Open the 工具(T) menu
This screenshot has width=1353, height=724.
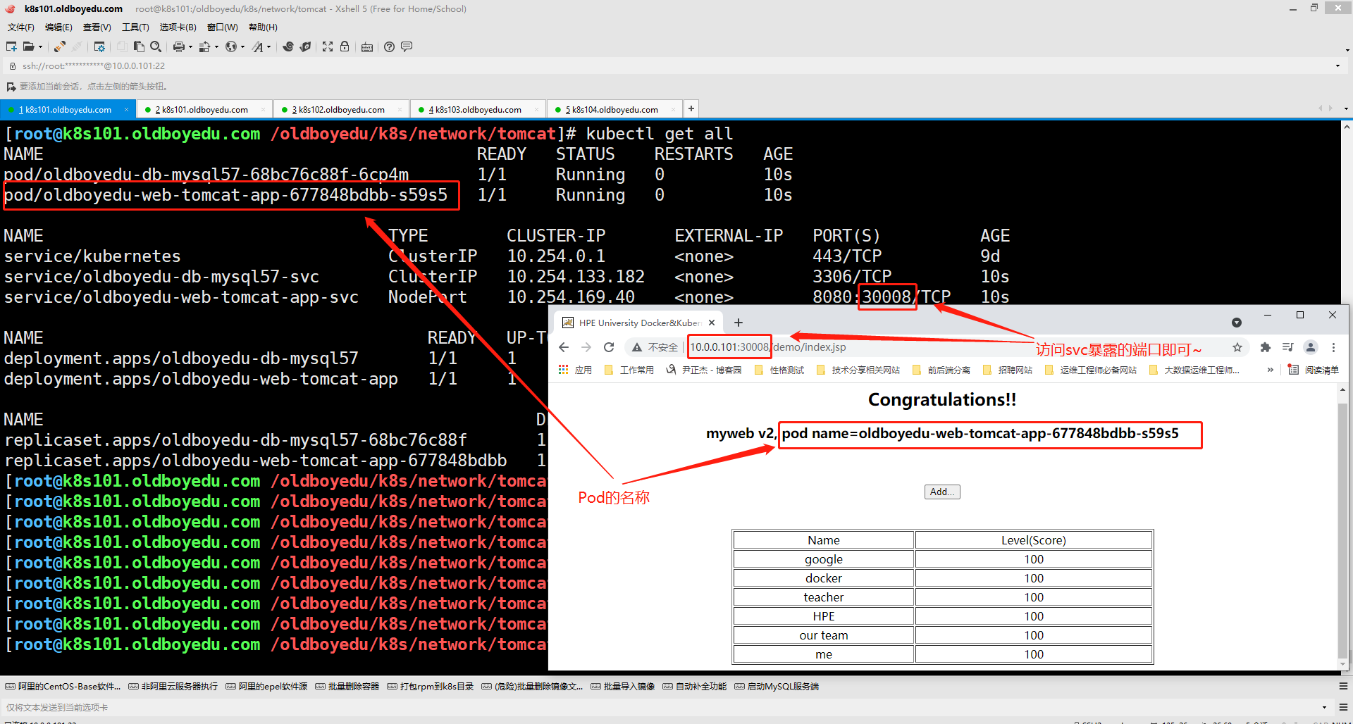[135, 27]
